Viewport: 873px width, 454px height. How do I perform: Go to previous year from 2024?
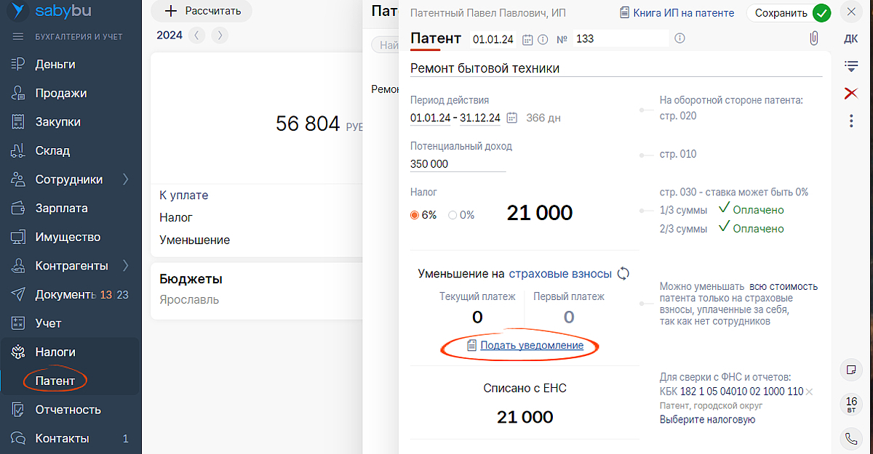tap(196, 35)
